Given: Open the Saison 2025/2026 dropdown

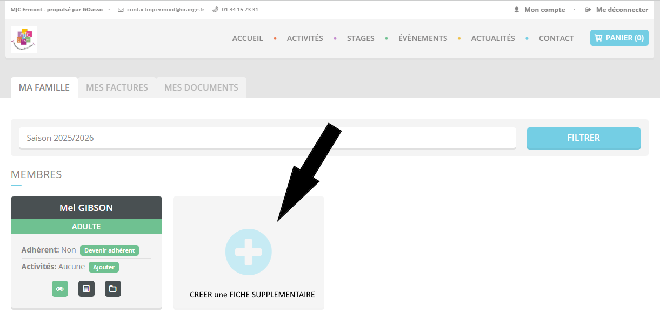Looking at the screenshot, I should pos(267,138).
